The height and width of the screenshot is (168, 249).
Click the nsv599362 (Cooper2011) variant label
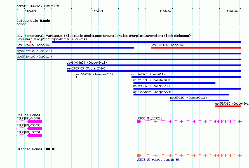pyautogui.click(x=151, y=86)
